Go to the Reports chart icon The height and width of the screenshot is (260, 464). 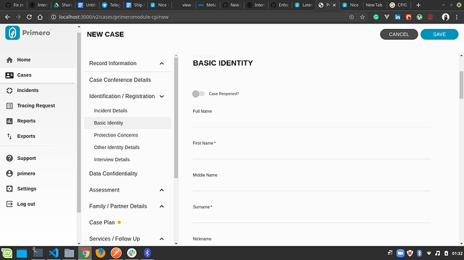click(x=9, y=121)
